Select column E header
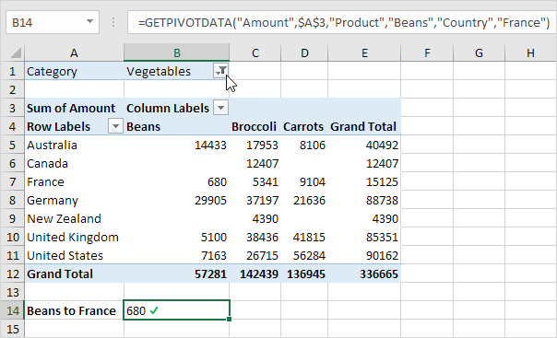This screenshot has height=338, width=557. [x=364, y=52]
